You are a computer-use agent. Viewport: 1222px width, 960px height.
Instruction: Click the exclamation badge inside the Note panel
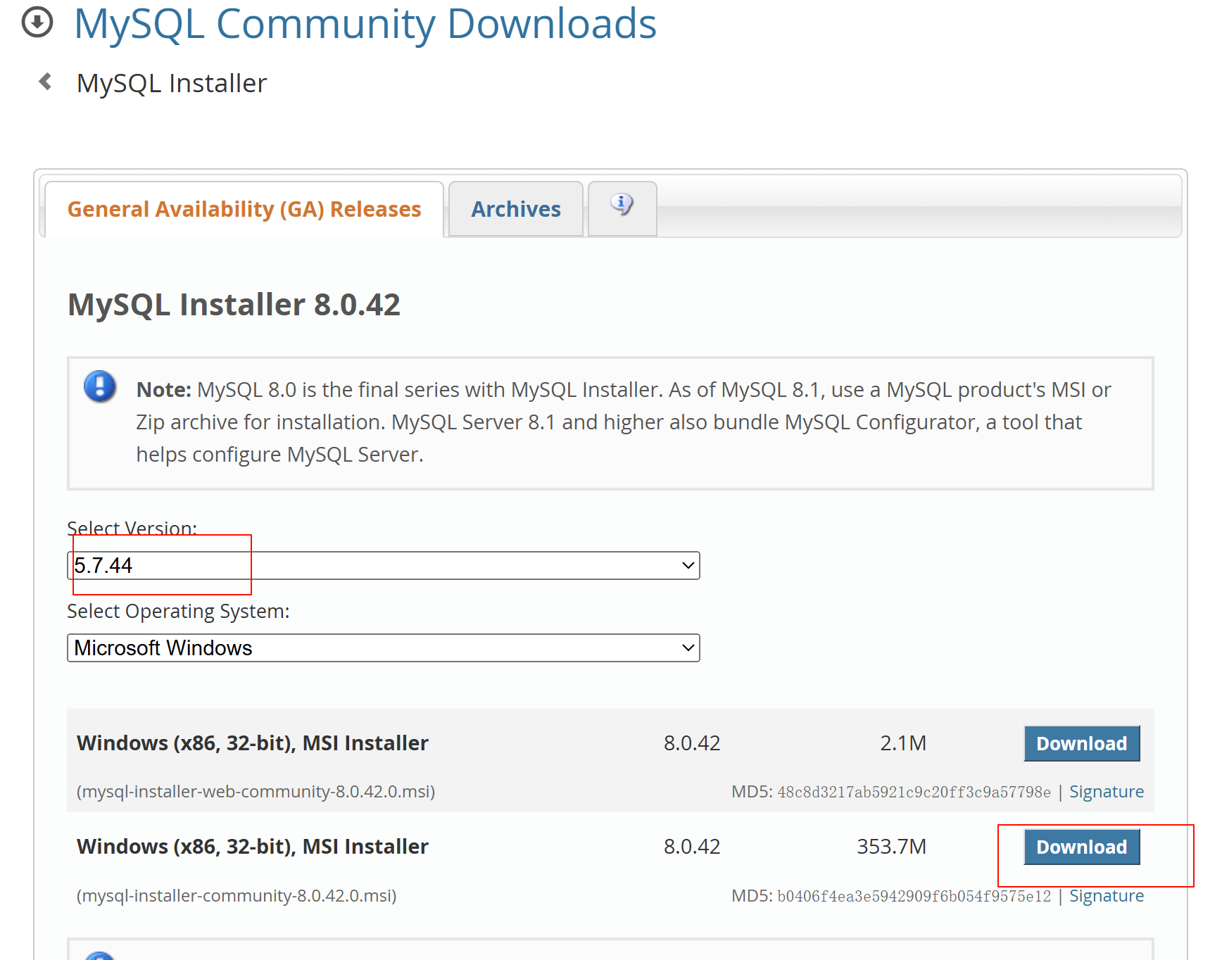(99, 387)
